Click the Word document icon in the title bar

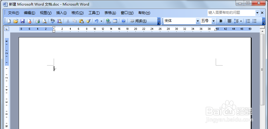5,4
